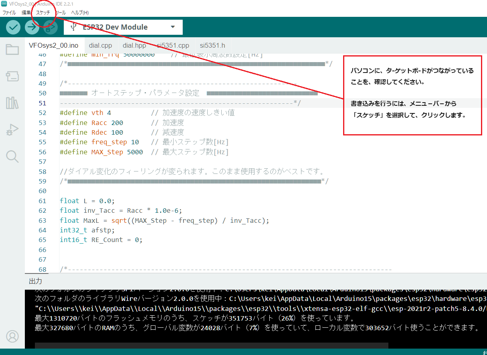
Task: Switch to si5351.h tab
Action: coord(212,45)
